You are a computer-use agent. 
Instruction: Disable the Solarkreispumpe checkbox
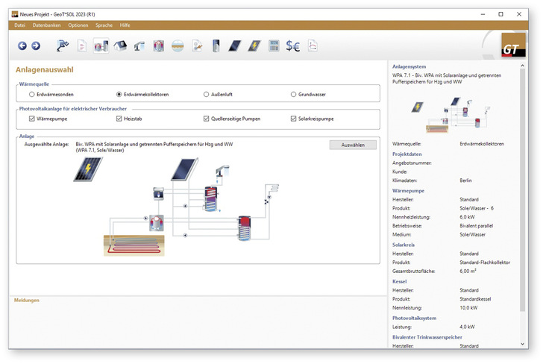pos(293,119)
